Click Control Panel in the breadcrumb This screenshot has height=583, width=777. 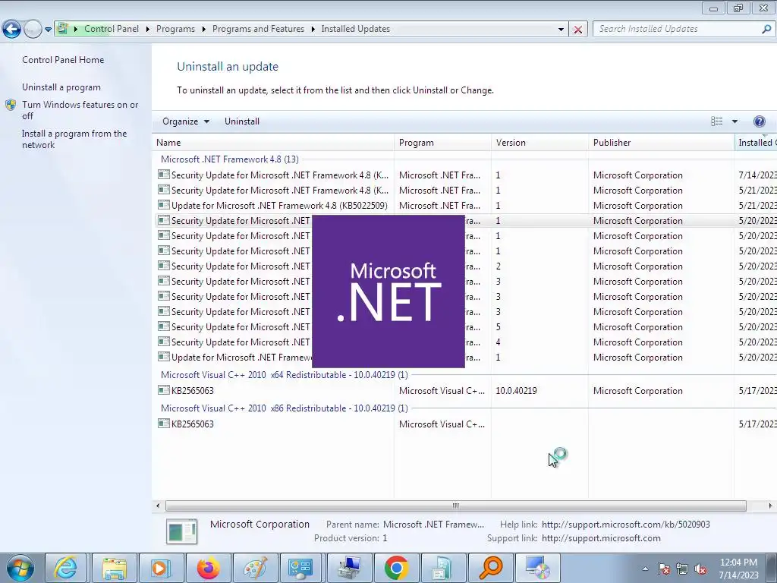tap(112, 29)
